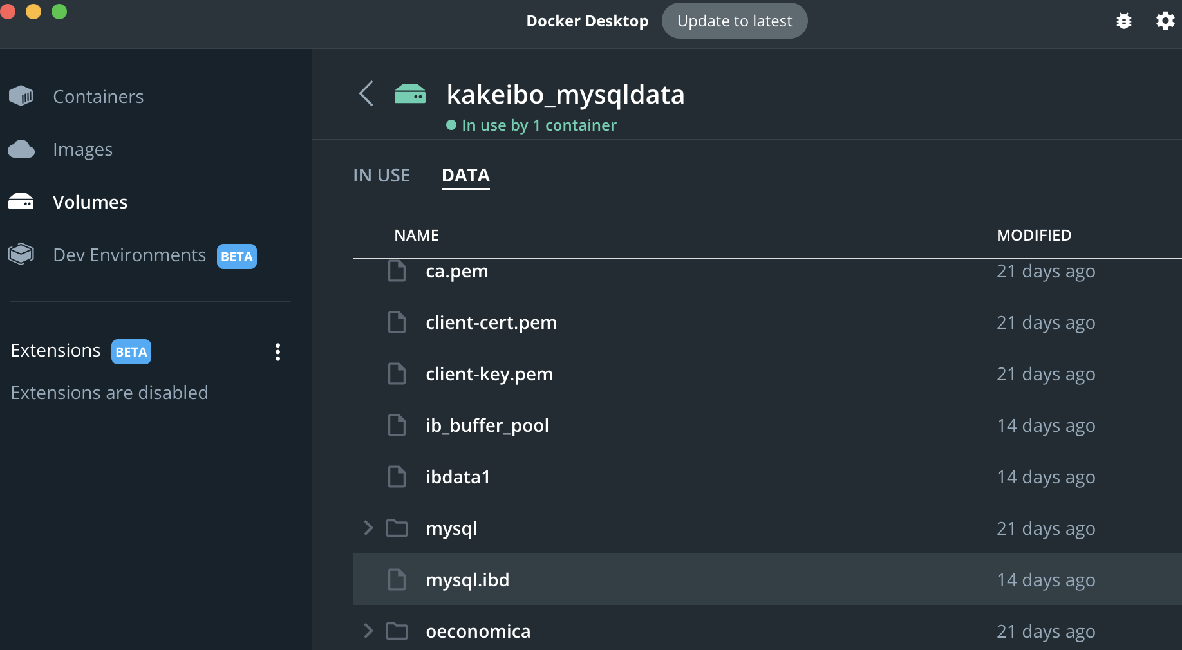Expand the mysql folder
Viewport: 1182px width, 650px height.
368,528
